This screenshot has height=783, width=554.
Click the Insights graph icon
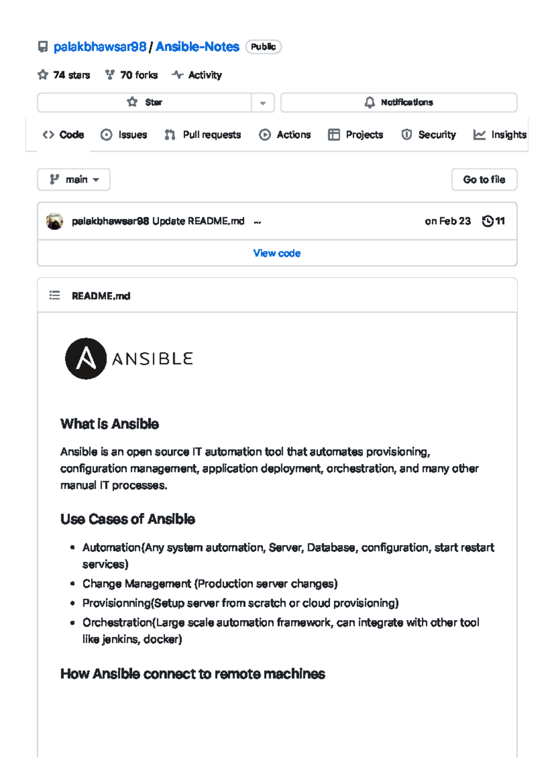pos(479,134)
